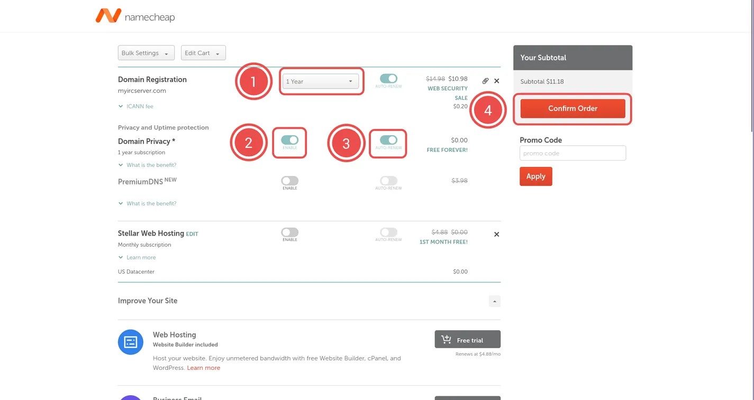Disable the Domain Privacy enable toggle
The height and width of the screenshot is (400, 754).
(x=289, y=140)
